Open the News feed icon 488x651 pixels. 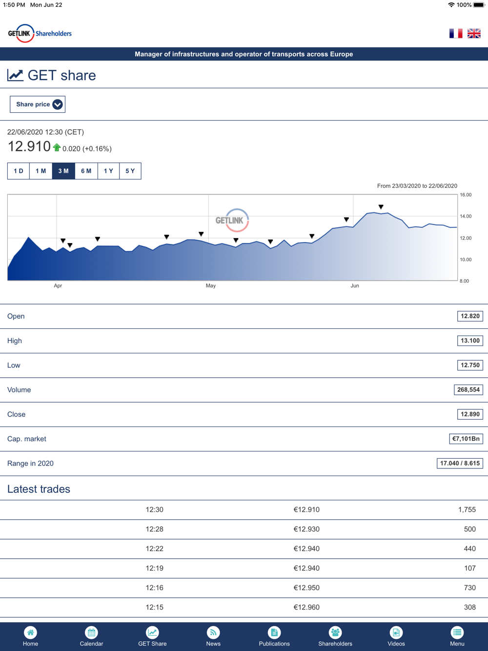click(x=213, y=632)
